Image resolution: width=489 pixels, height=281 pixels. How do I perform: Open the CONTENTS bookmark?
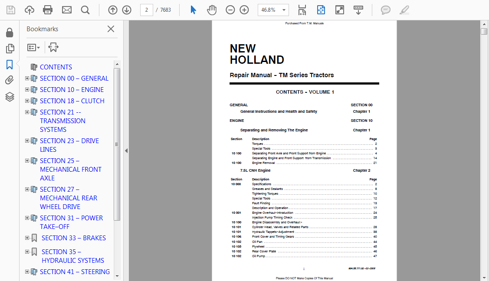coord(56,67)
